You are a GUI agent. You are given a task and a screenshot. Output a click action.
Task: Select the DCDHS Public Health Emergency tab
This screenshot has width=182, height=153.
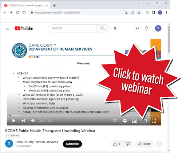26,5
